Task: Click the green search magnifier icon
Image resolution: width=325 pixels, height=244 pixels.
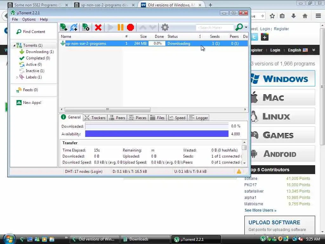Action: click(x=239, y=27)
